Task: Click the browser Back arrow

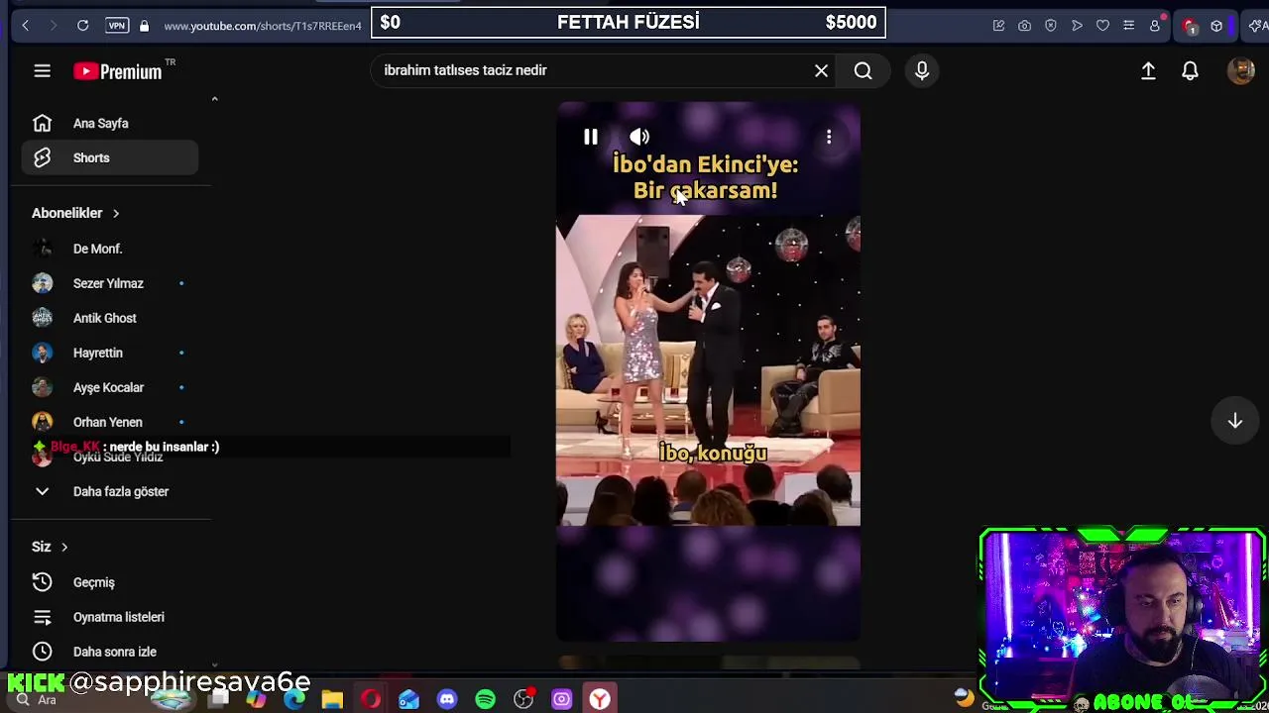Action: 26,25
